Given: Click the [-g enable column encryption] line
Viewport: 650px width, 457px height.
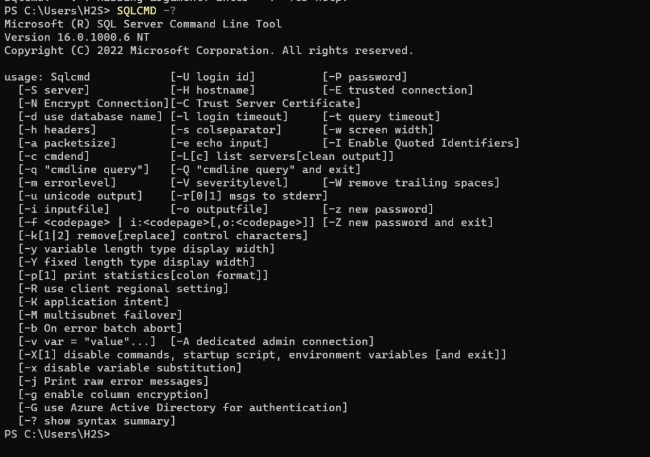Looking at the screenshot, I should tap(114, 394).
